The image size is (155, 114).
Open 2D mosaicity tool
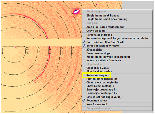coord(94,50)
